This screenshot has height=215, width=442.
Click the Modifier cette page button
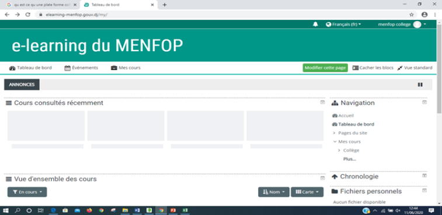coord(325,68)
